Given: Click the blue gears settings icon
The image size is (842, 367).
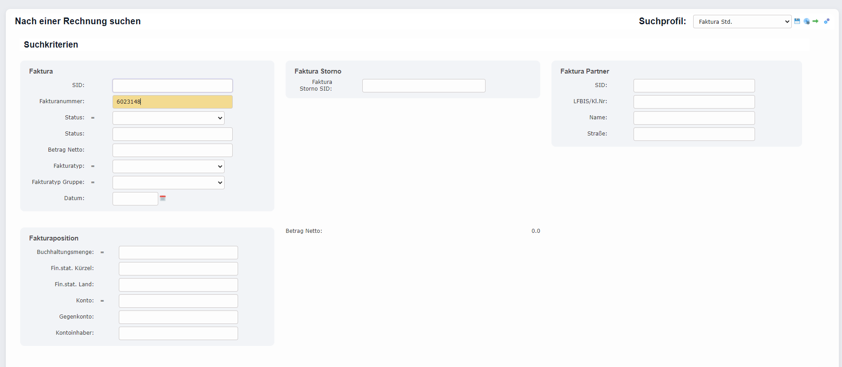Looking at the screenshot, I should coord(827,21).
